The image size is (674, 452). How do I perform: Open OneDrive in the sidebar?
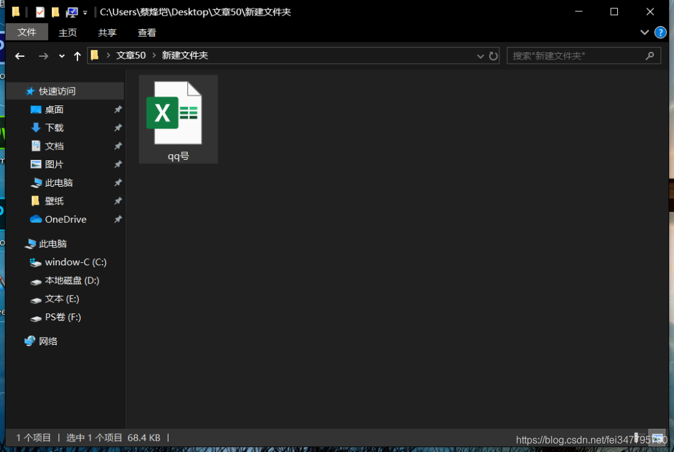66,219
